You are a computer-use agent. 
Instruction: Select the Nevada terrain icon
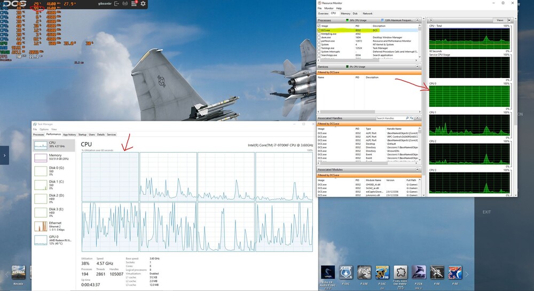pyautogui.click(x=18, y=273)
